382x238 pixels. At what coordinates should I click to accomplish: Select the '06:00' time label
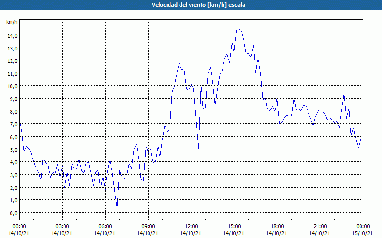pyautogui.click(x=105, y=227)
